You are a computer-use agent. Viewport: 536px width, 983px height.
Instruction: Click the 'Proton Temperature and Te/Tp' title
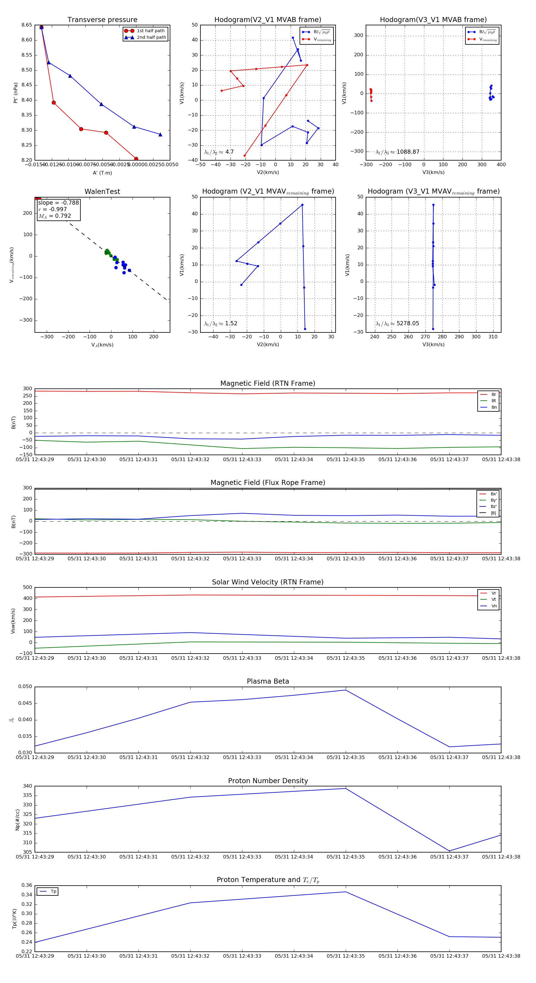pos(268,880)
